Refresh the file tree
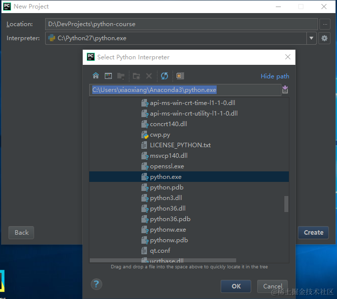 (x=164, y=76)
